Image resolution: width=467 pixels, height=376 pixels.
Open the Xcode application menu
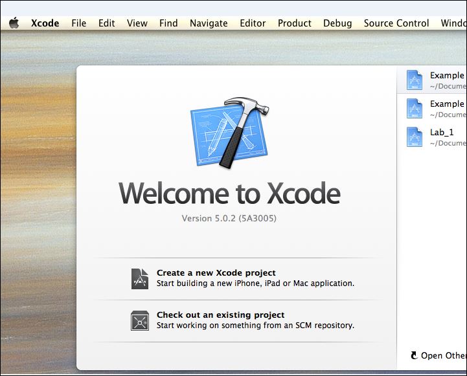(x=45, y=23)
